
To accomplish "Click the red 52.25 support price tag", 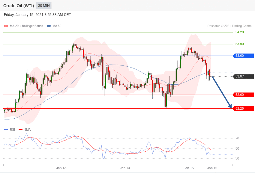I will coord(244,108).
